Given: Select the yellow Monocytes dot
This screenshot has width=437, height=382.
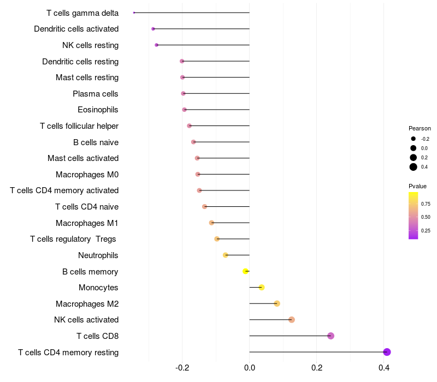Looking at the screenshot, I should pyautogui.click(x=262, y=288).
